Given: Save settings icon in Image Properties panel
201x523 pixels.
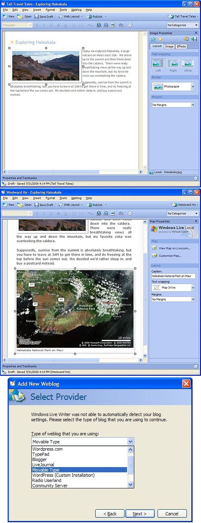Looking at the screenshot, I should [194, 39].
